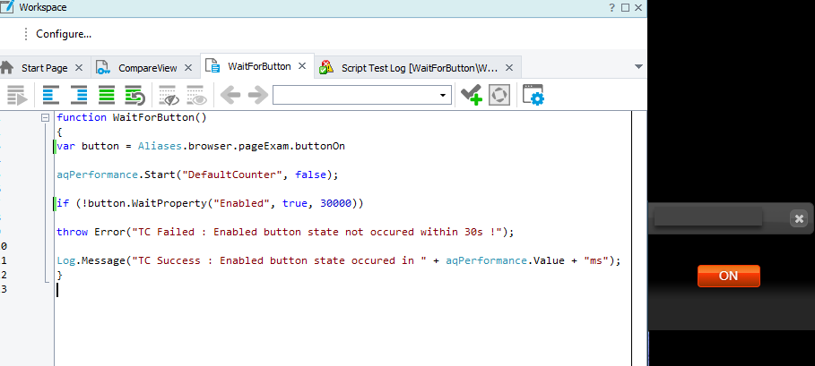Click the run routine icon in toolbar
Image resolution: width=815 pixels, height=366 pixels.
15,95
